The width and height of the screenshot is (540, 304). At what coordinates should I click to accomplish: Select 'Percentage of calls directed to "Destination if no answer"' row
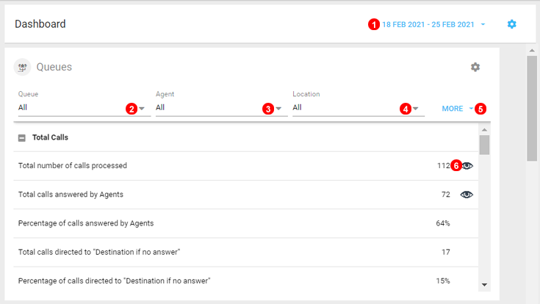pos(246,281)
